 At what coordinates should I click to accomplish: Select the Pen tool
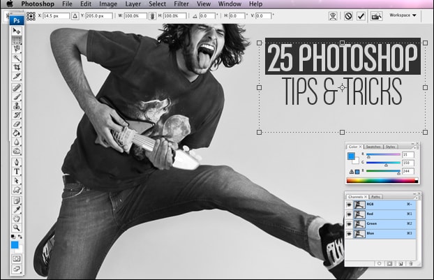[17, 162]
